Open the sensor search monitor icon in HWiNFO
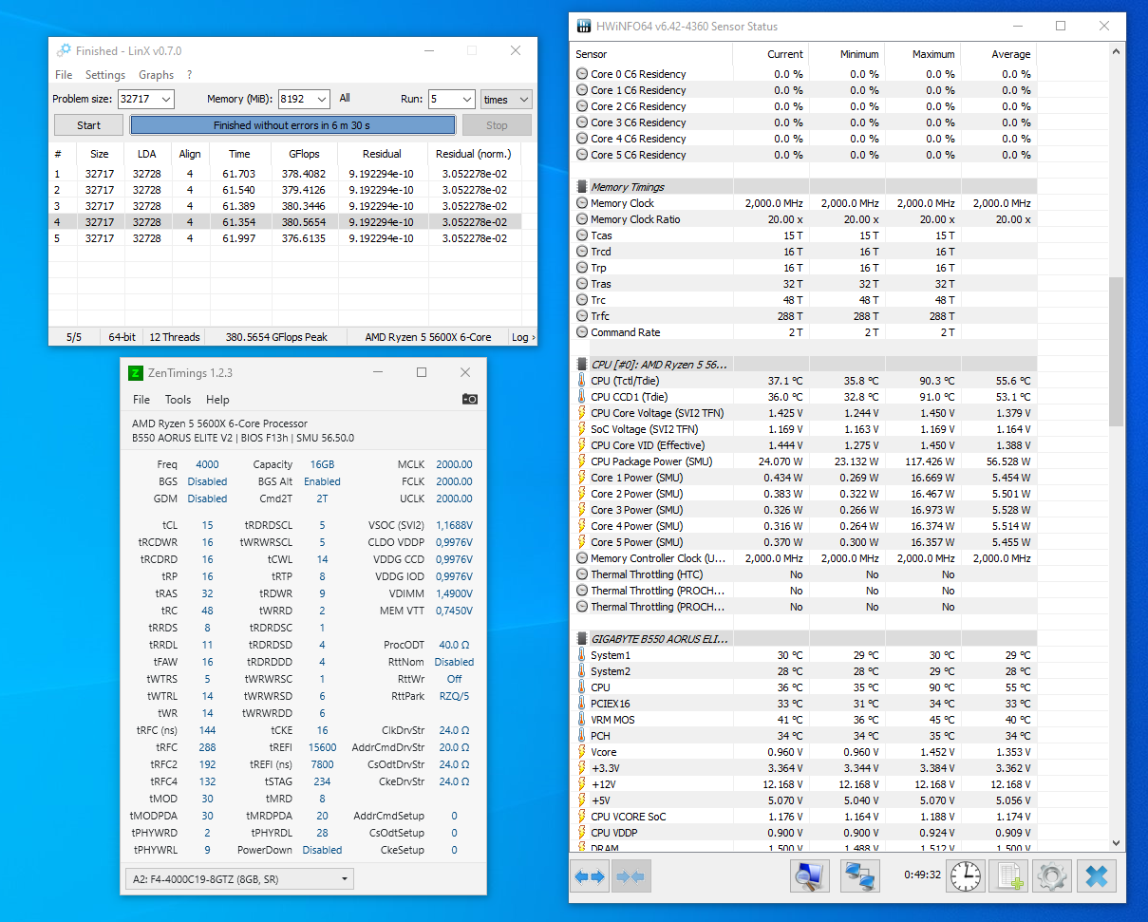This screenshot has width=1148, height=922. click(x=810, y=876)
